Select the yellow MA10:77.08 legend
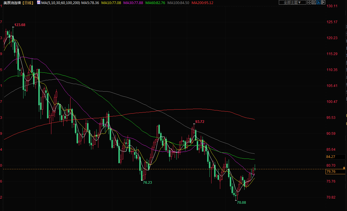The width and height of the screenshot is (347, 211). click(x=111, y=3)
